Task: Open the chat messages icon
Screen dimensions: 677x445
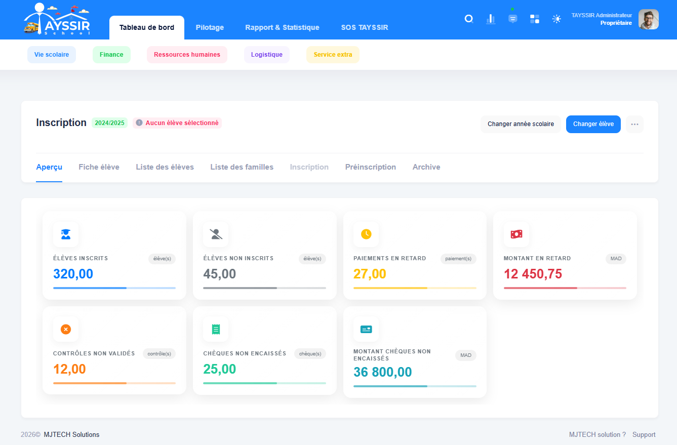Action: click(x=513, y=19)
